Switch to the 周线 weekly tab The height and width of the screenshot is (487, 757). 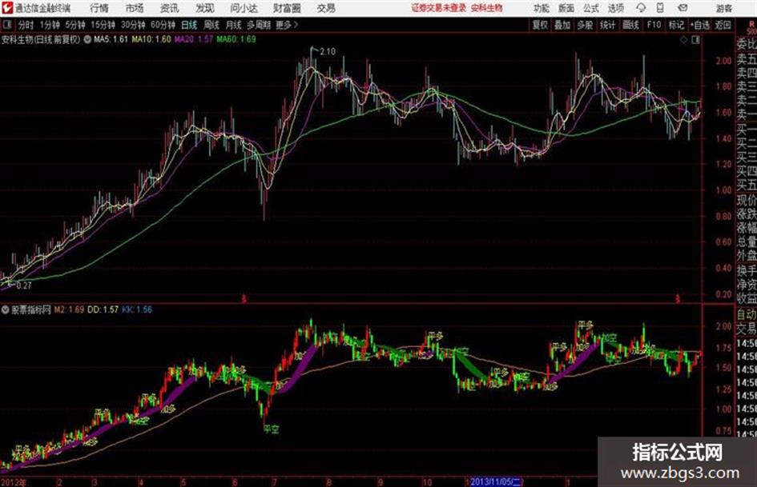click(x=211, y=25)
